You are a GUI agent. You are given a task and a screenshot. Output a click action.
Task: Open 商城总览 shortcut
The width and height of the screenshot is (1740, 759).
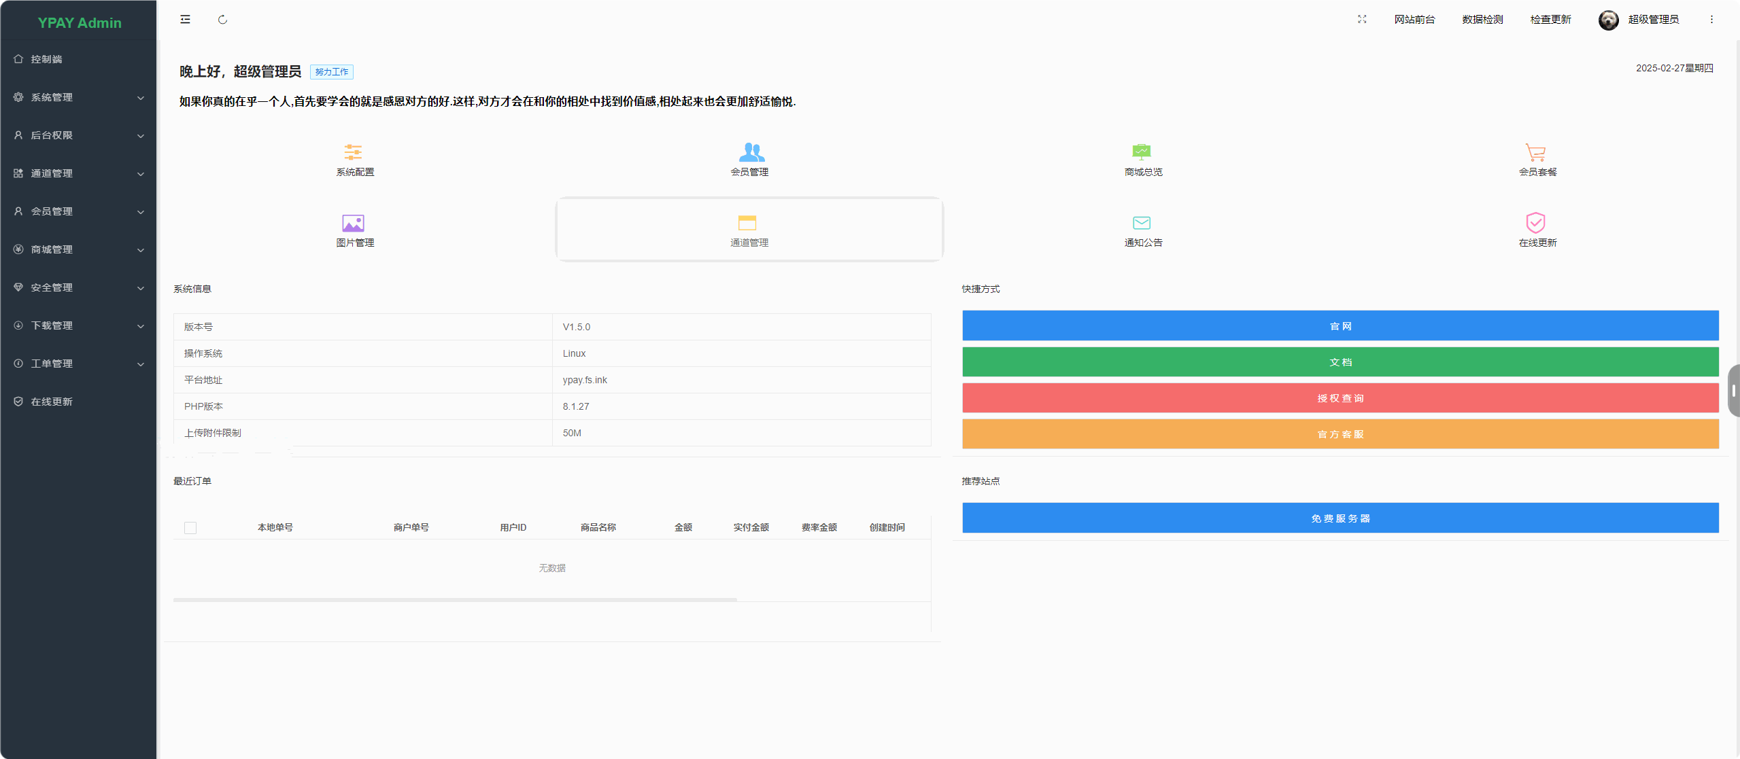pyautogui.click(x=1142, y=160)
